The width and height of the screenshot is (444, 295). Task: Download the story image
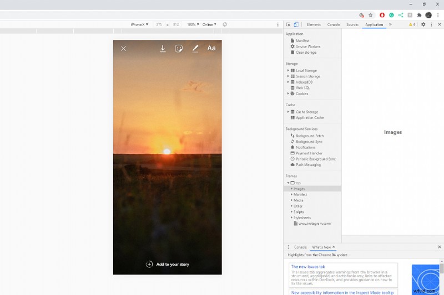pyautogui.click(x=163, y=49)
